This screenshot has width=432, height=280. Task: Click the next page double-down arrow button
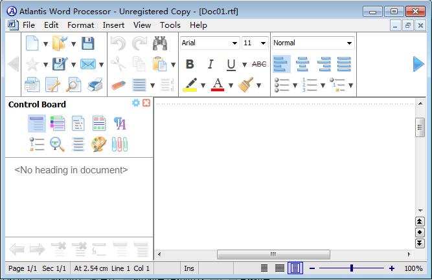[420, 243]
